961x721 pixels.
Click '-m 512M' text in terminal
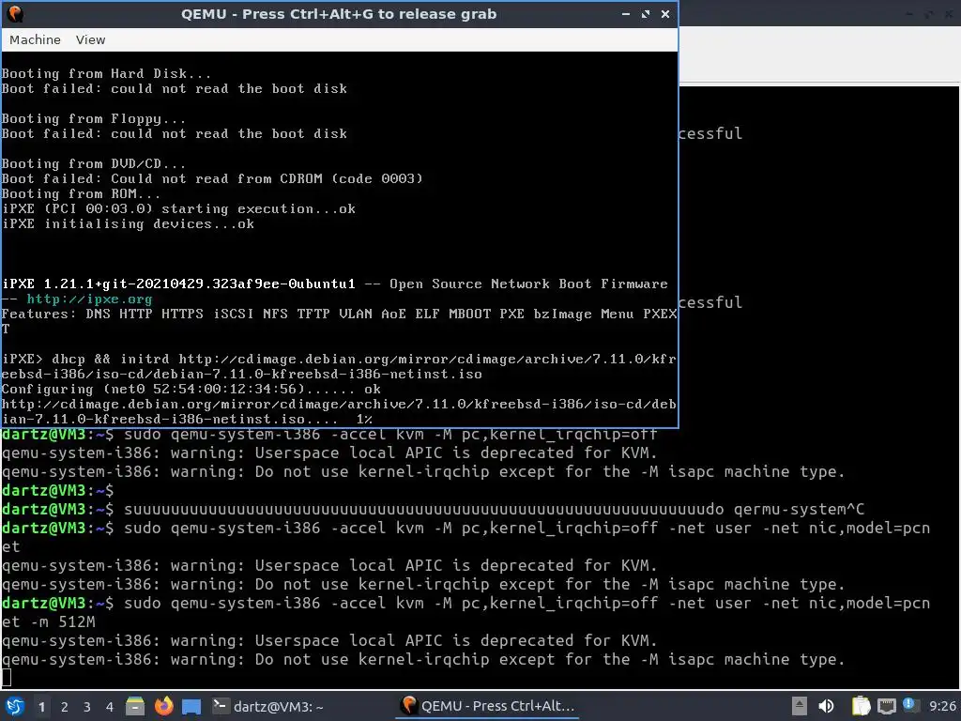point(63,621)
